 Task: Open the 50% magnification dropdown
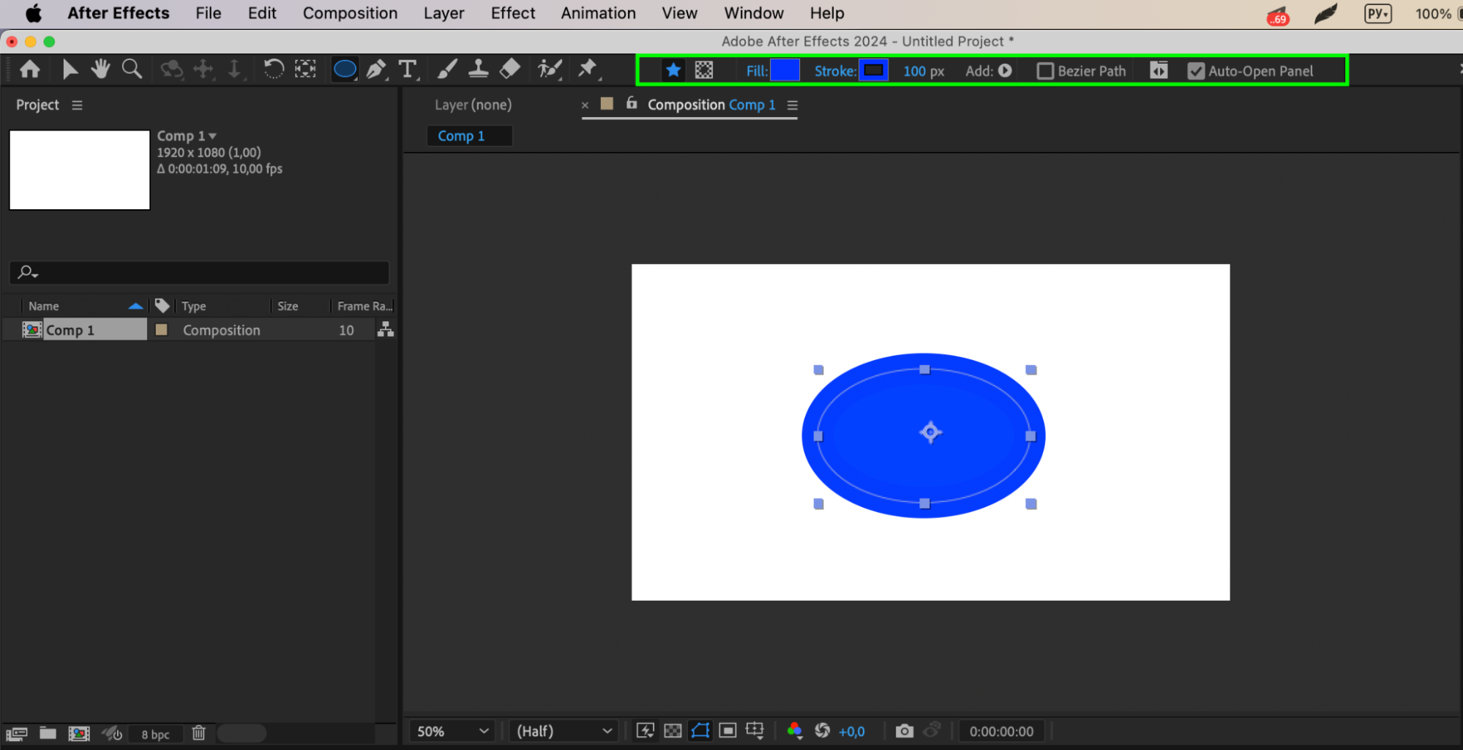452,731
